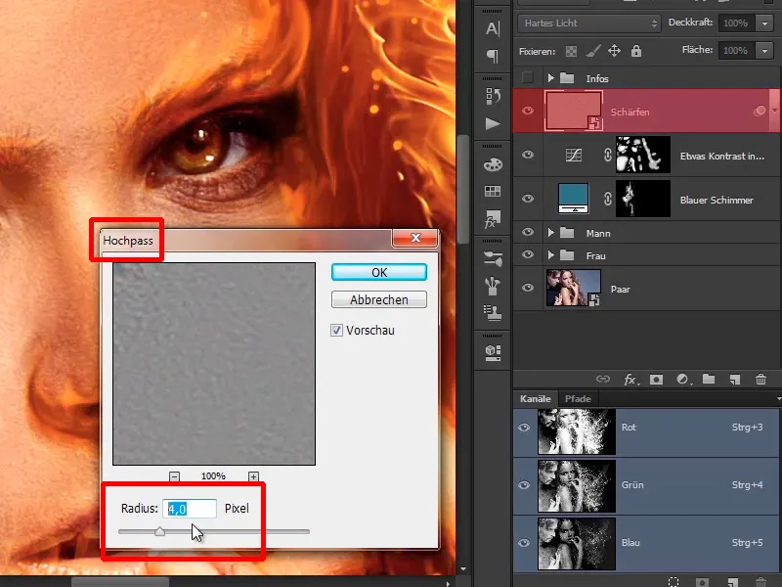The height and width of the screenshot is (587, 782).
Task: Toggle visibility box of Infos group
Action: [527, 77]
